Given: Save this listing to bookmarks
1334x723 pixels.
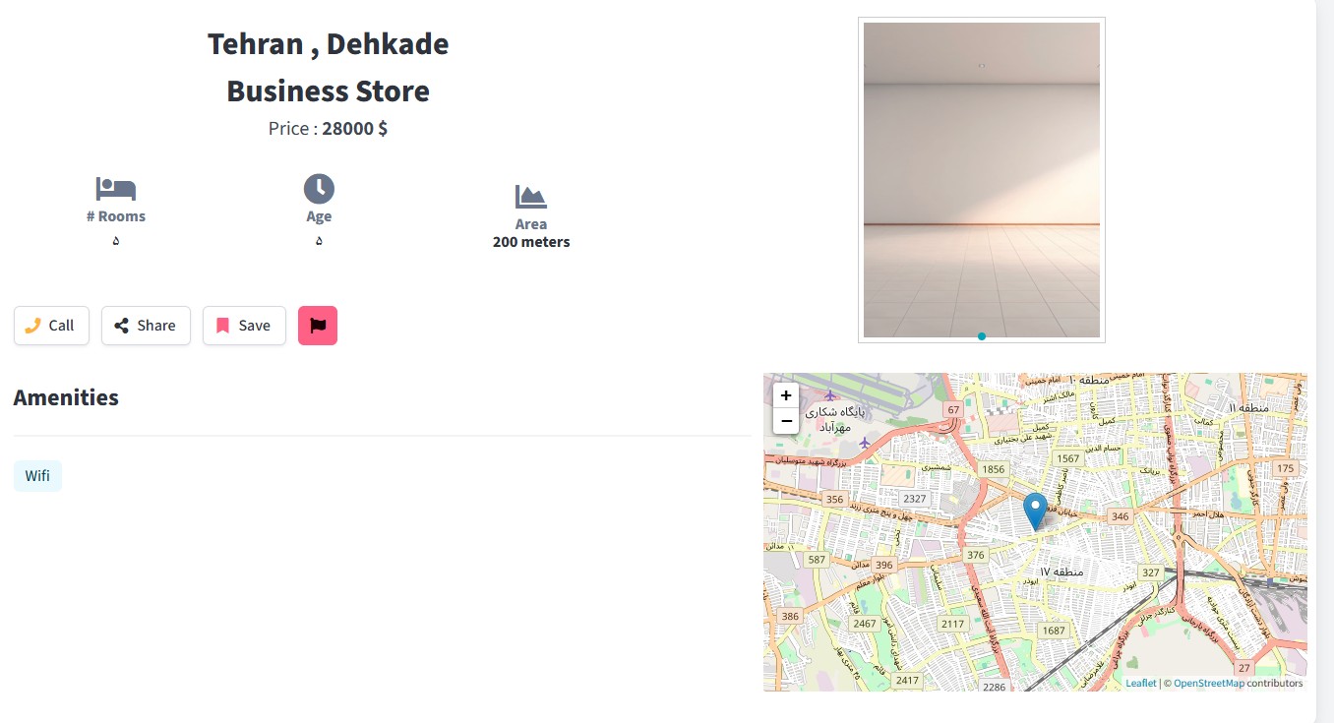Looking at the screenshot, I should click(244, 326).
